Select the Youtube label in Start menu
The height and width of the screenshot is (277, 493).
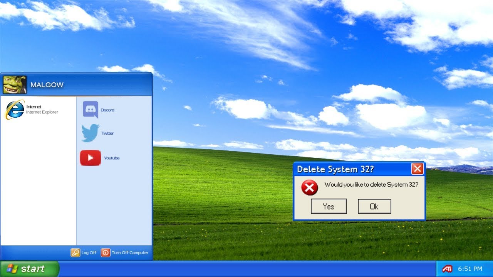click(112, 158)
